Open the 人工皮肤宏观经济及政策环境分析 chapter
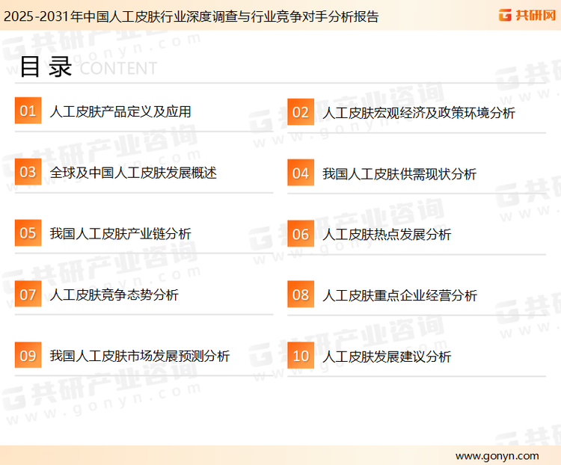The width and height of the screenshot is (561, 465). click(x=418, y=114)
